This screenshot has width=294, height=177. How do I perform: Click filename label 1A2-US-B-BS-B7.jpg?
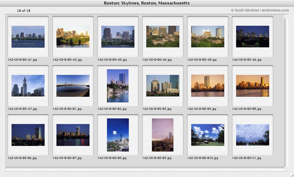[67, 158]
